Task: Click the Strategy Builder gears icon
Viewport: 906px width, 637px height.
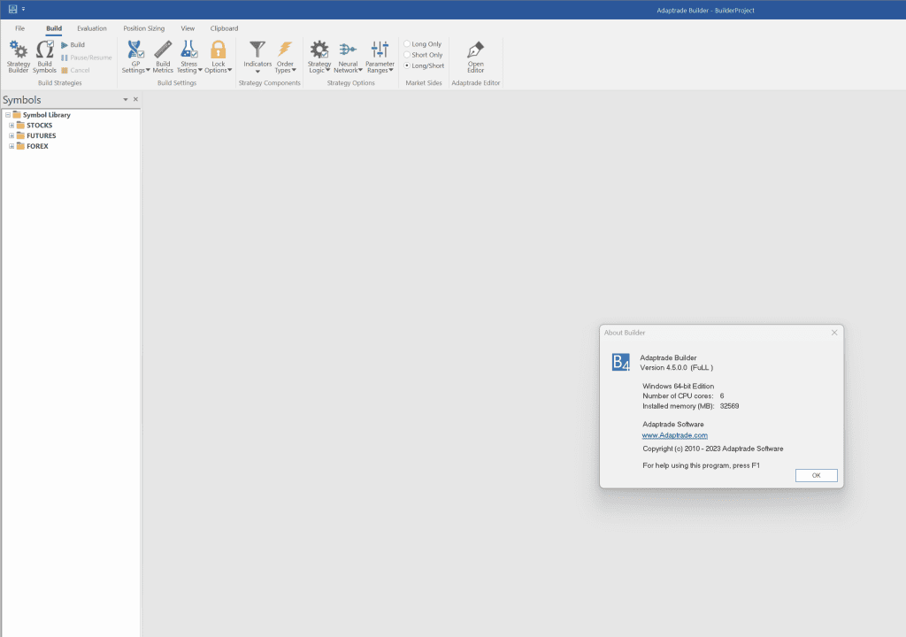Action: click(x=18, y=50)
